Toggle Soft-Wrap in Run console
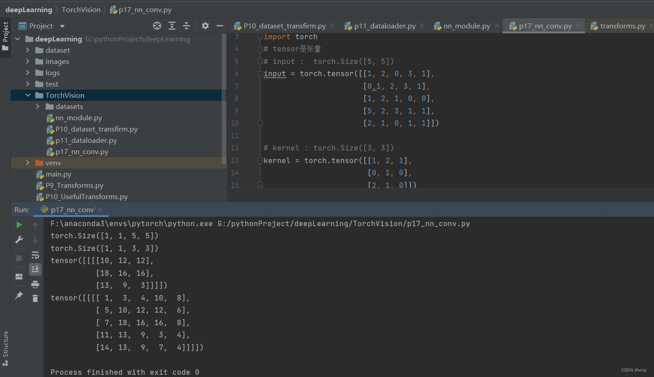This screenshot has width=654, height=377. point(35,255)
